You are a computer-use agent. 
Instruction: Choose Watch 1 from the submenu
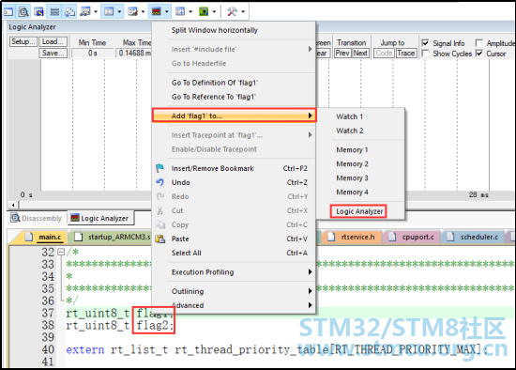[x=360, y=116]
